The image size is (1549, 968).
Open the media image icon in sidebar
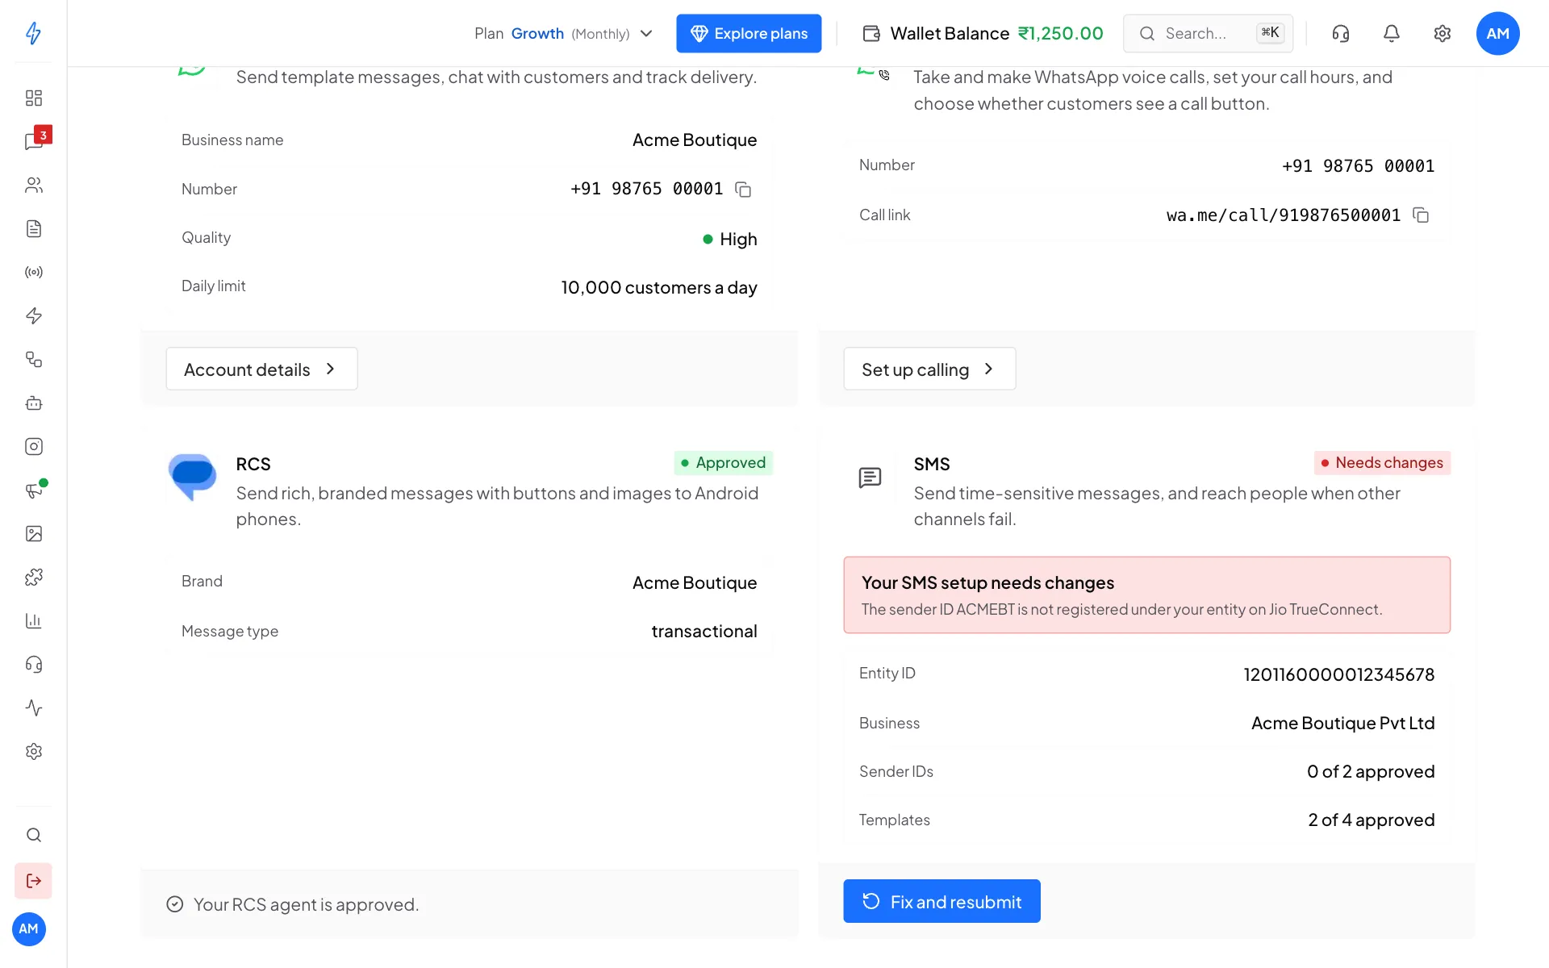[33, 533]
